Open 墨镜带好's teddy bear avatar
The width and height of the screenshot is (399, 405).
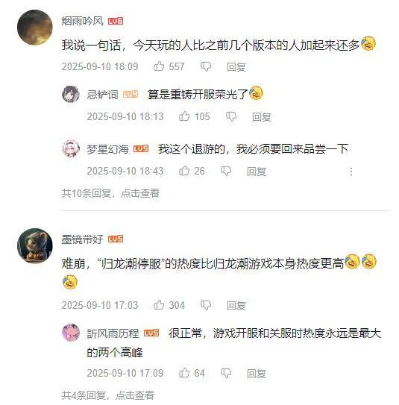(35, 245)
